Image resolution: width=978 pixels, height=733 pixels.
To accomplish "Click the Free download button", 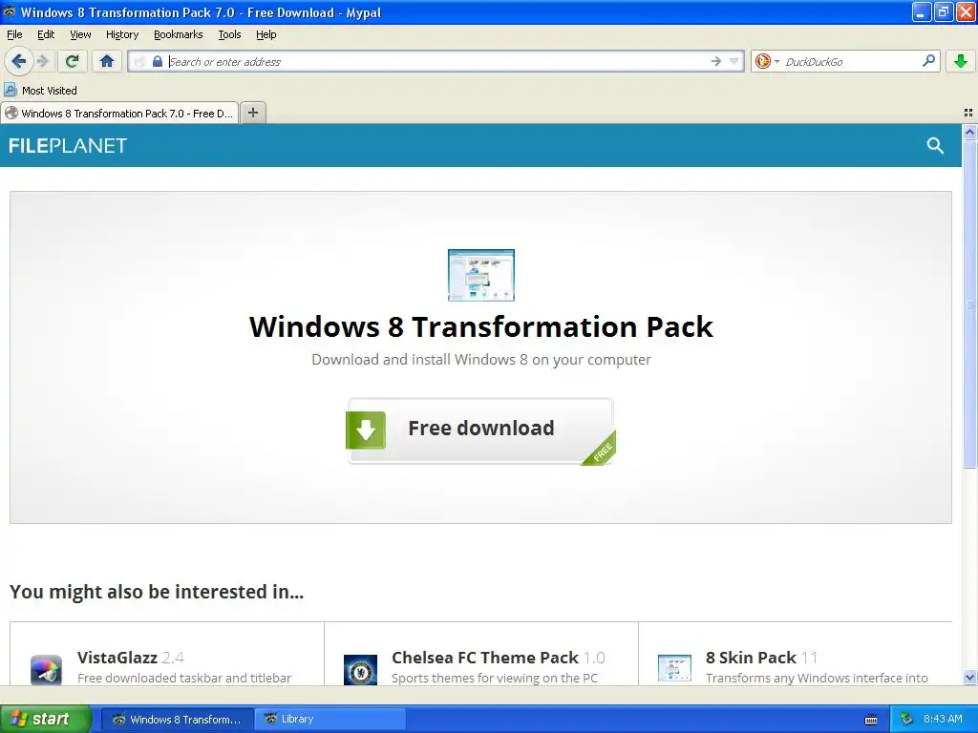I will (481, 430).
